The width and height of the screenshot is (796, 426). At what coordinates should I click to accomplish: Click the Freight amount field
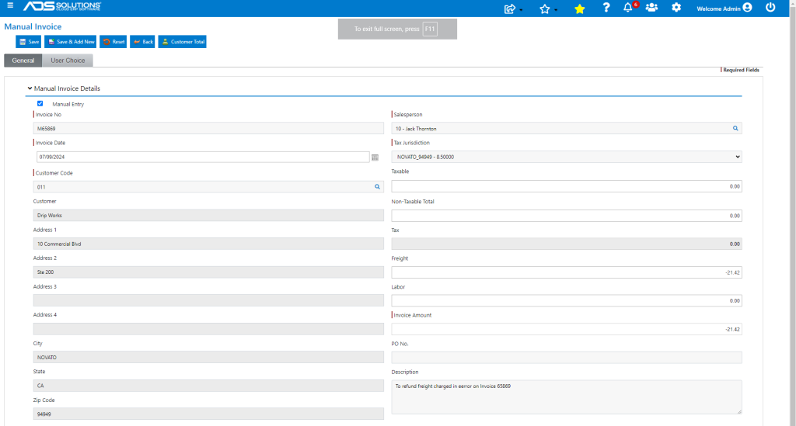click(567, 272)
